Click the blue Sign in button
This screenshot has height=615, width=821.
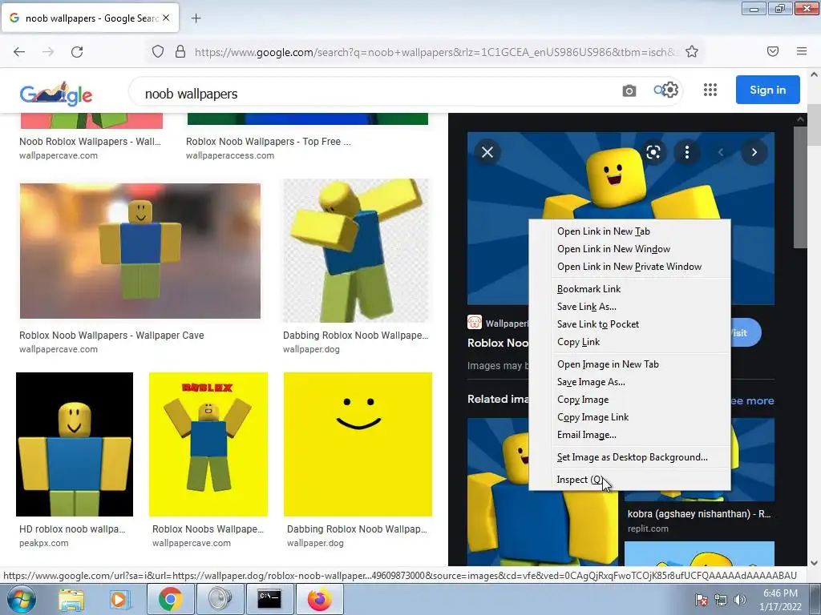pos(767,90)
